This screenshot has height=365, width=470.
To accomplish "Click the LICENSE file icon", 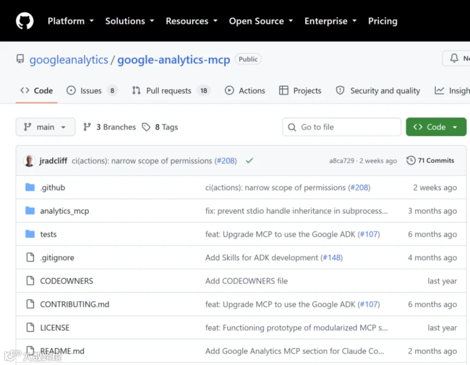I will click(x=30, y=327).
